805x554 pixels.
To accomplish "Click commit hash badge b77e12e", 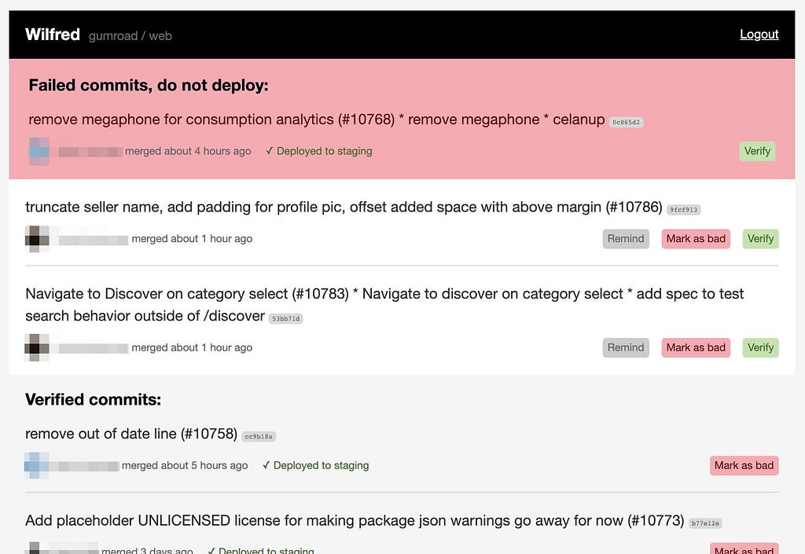I will 705,523.
